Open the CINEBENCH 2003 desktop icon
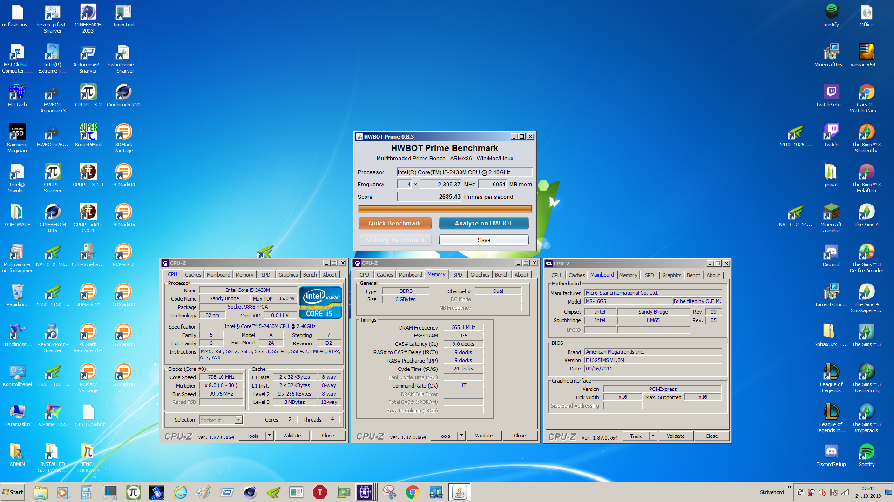The height and width of the screenshot is (502, 894). tap(88, 19)
